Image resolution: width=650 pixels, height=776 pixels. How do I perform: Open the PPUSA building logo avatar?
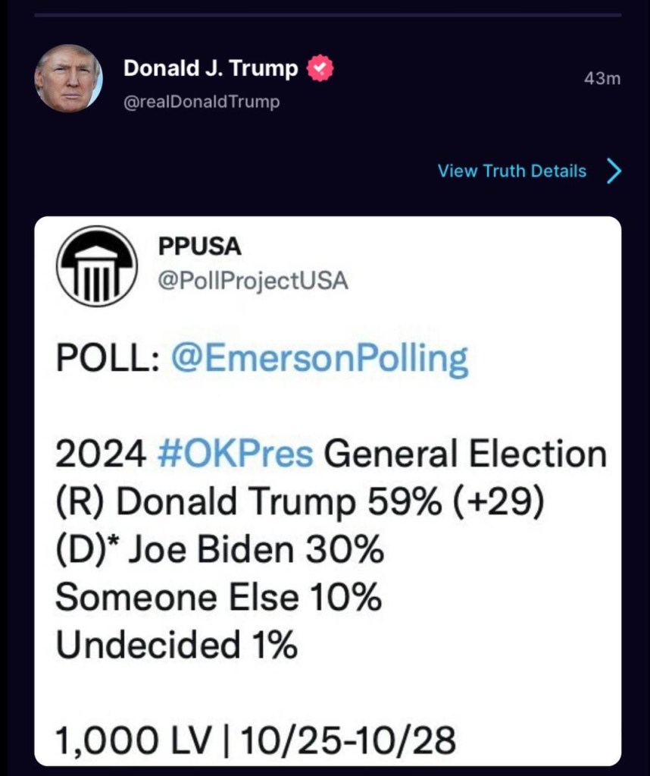97,266
